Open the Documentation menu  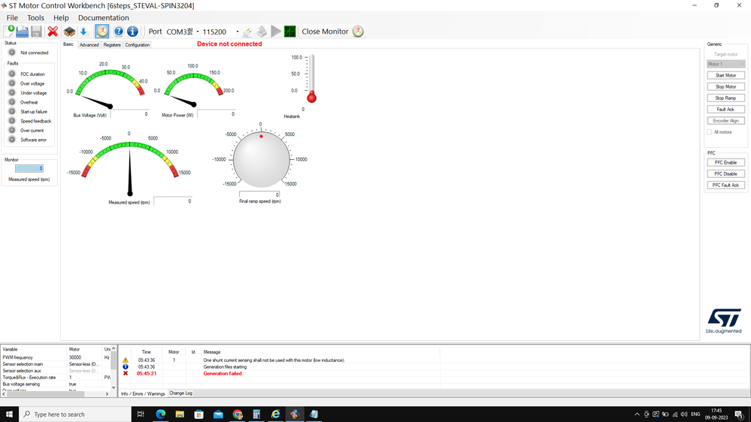(x=104, y=18)
